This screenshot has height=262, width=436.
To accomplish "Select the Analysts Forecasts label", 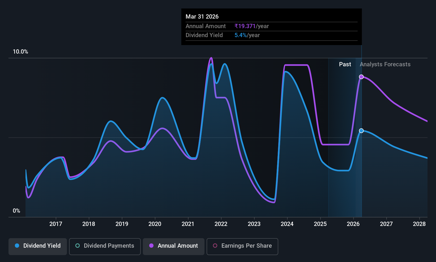I will click(x=385, y=64).
